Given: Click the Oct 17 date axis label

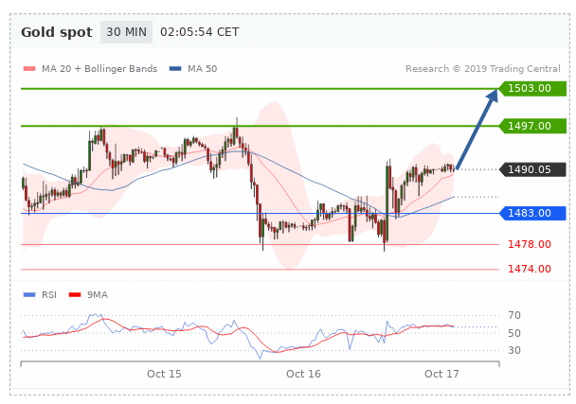Looking at the screenshot, I should point(441,374).
